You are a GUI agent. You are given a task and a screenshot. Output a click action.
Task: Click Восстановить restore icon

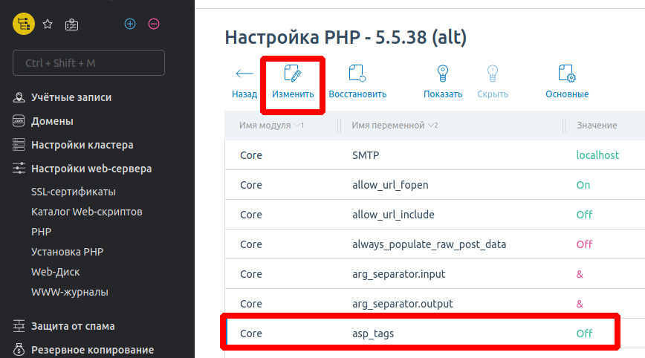click(357, 74)
